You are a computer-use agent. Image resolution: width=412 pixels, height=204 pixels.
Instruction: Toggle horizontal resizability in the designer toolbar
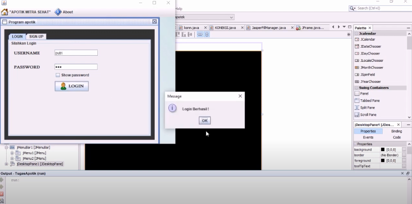200,35
